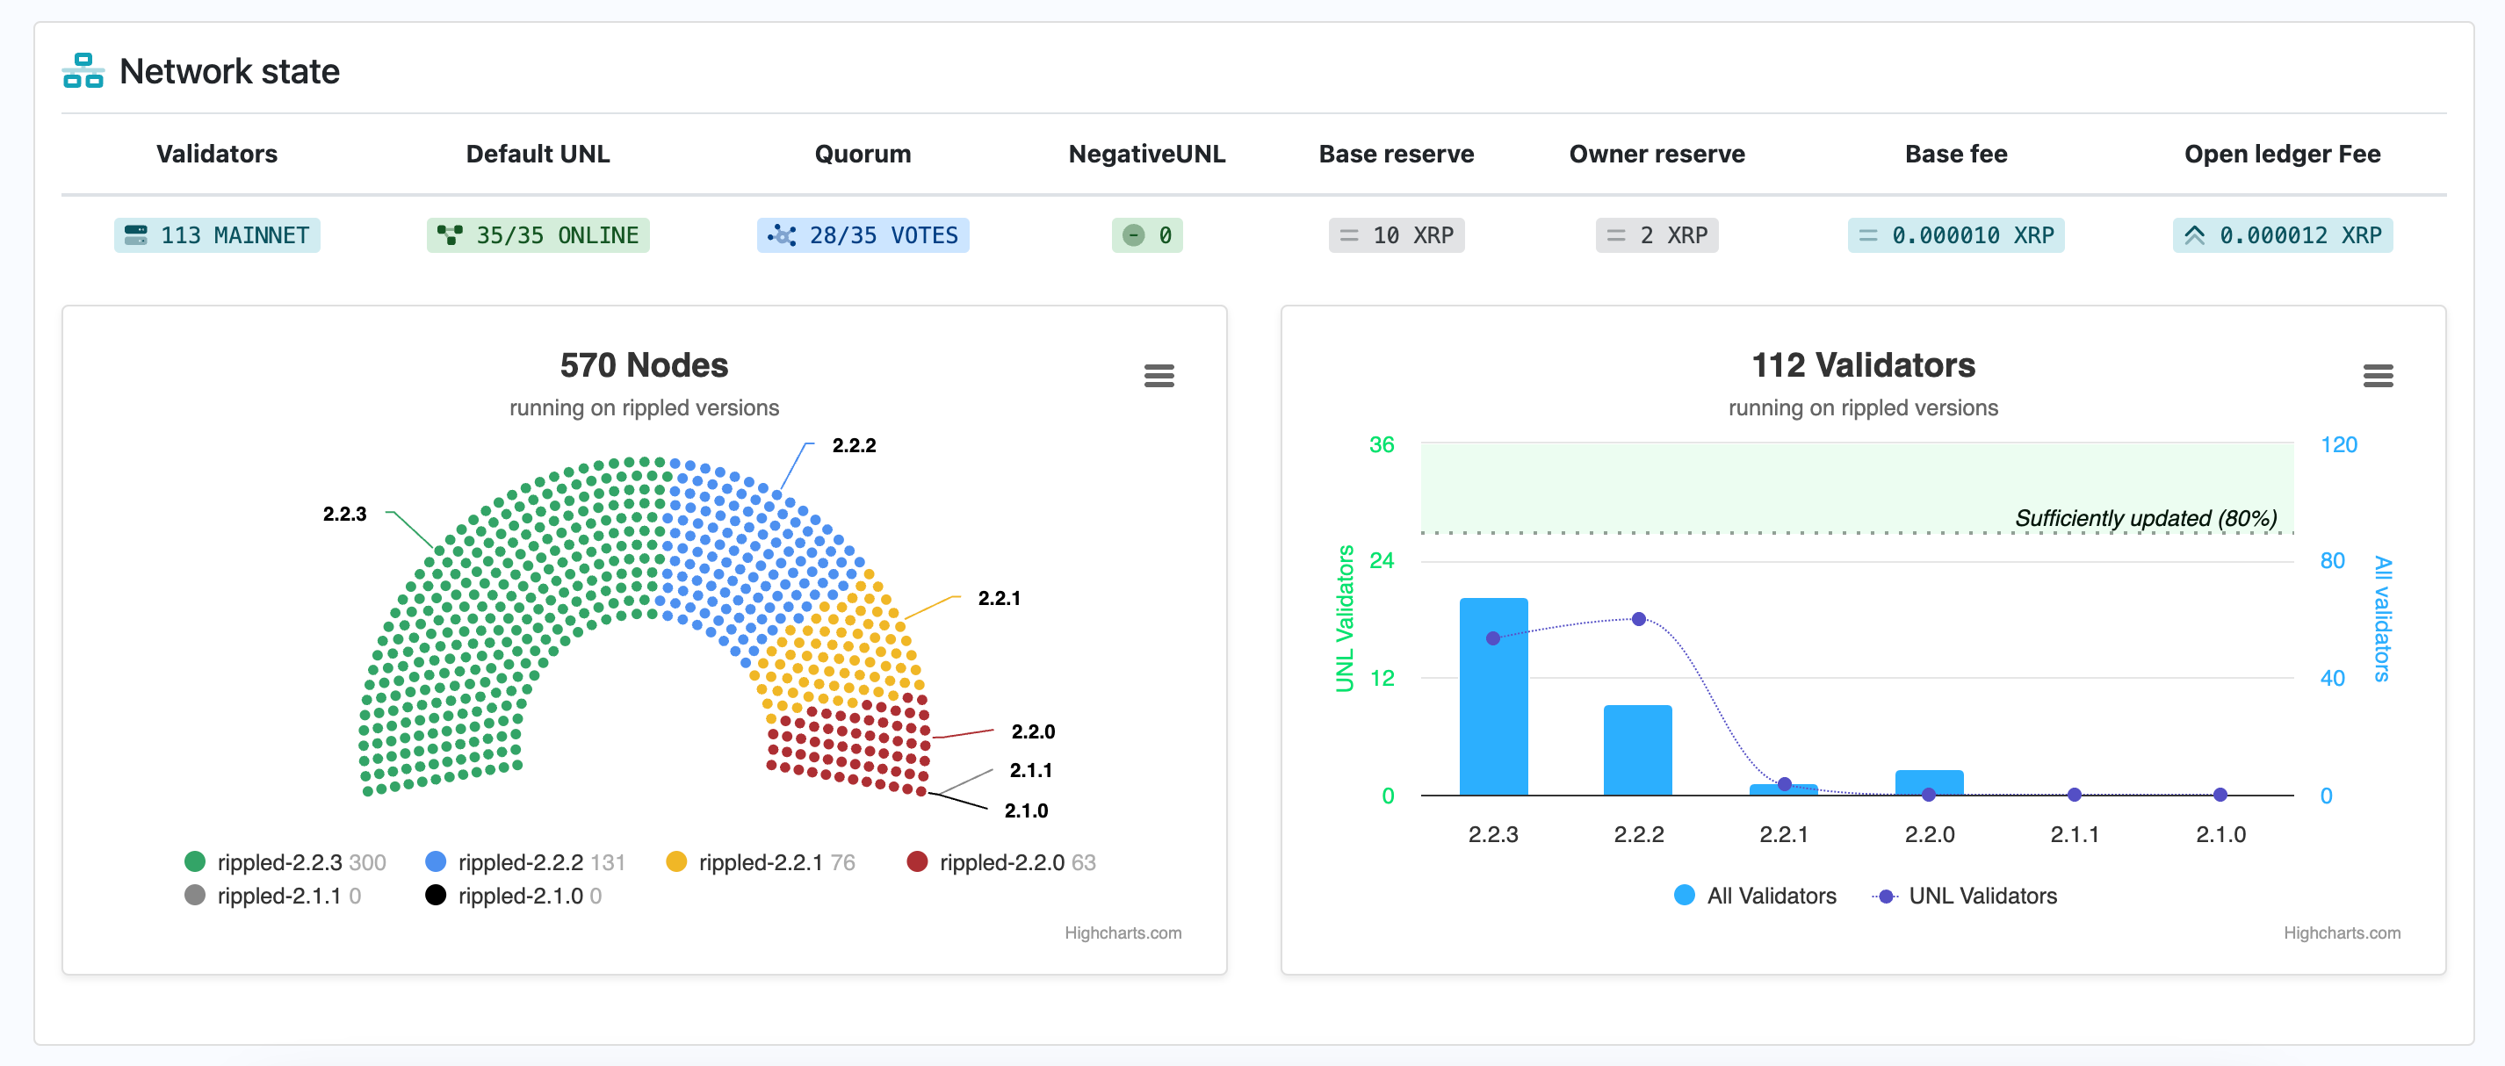Click the 570 Nodes chart title
This screenshot has width=2505, height=1066.
pos(644,365)
